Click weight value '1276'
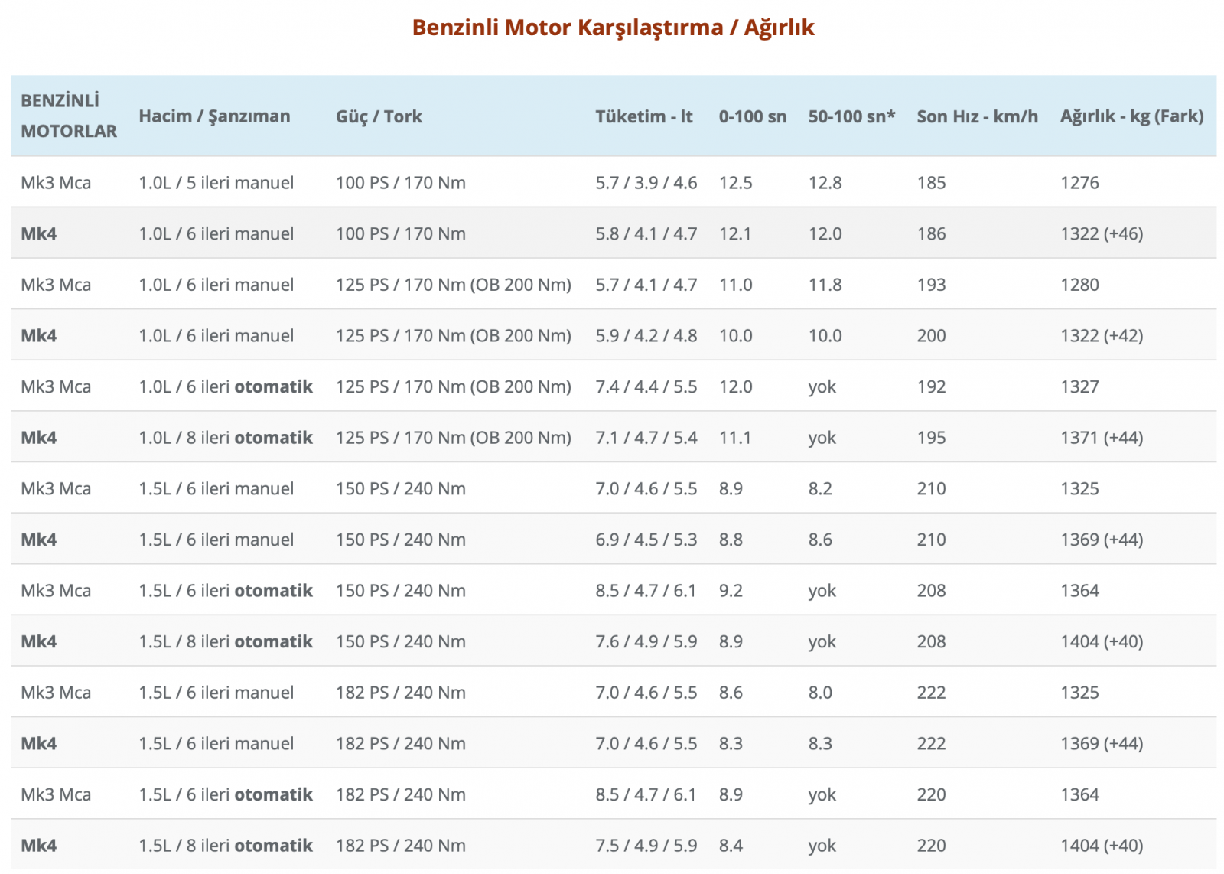Viewport: 1224px width, 874px height. coord(1079,183)
